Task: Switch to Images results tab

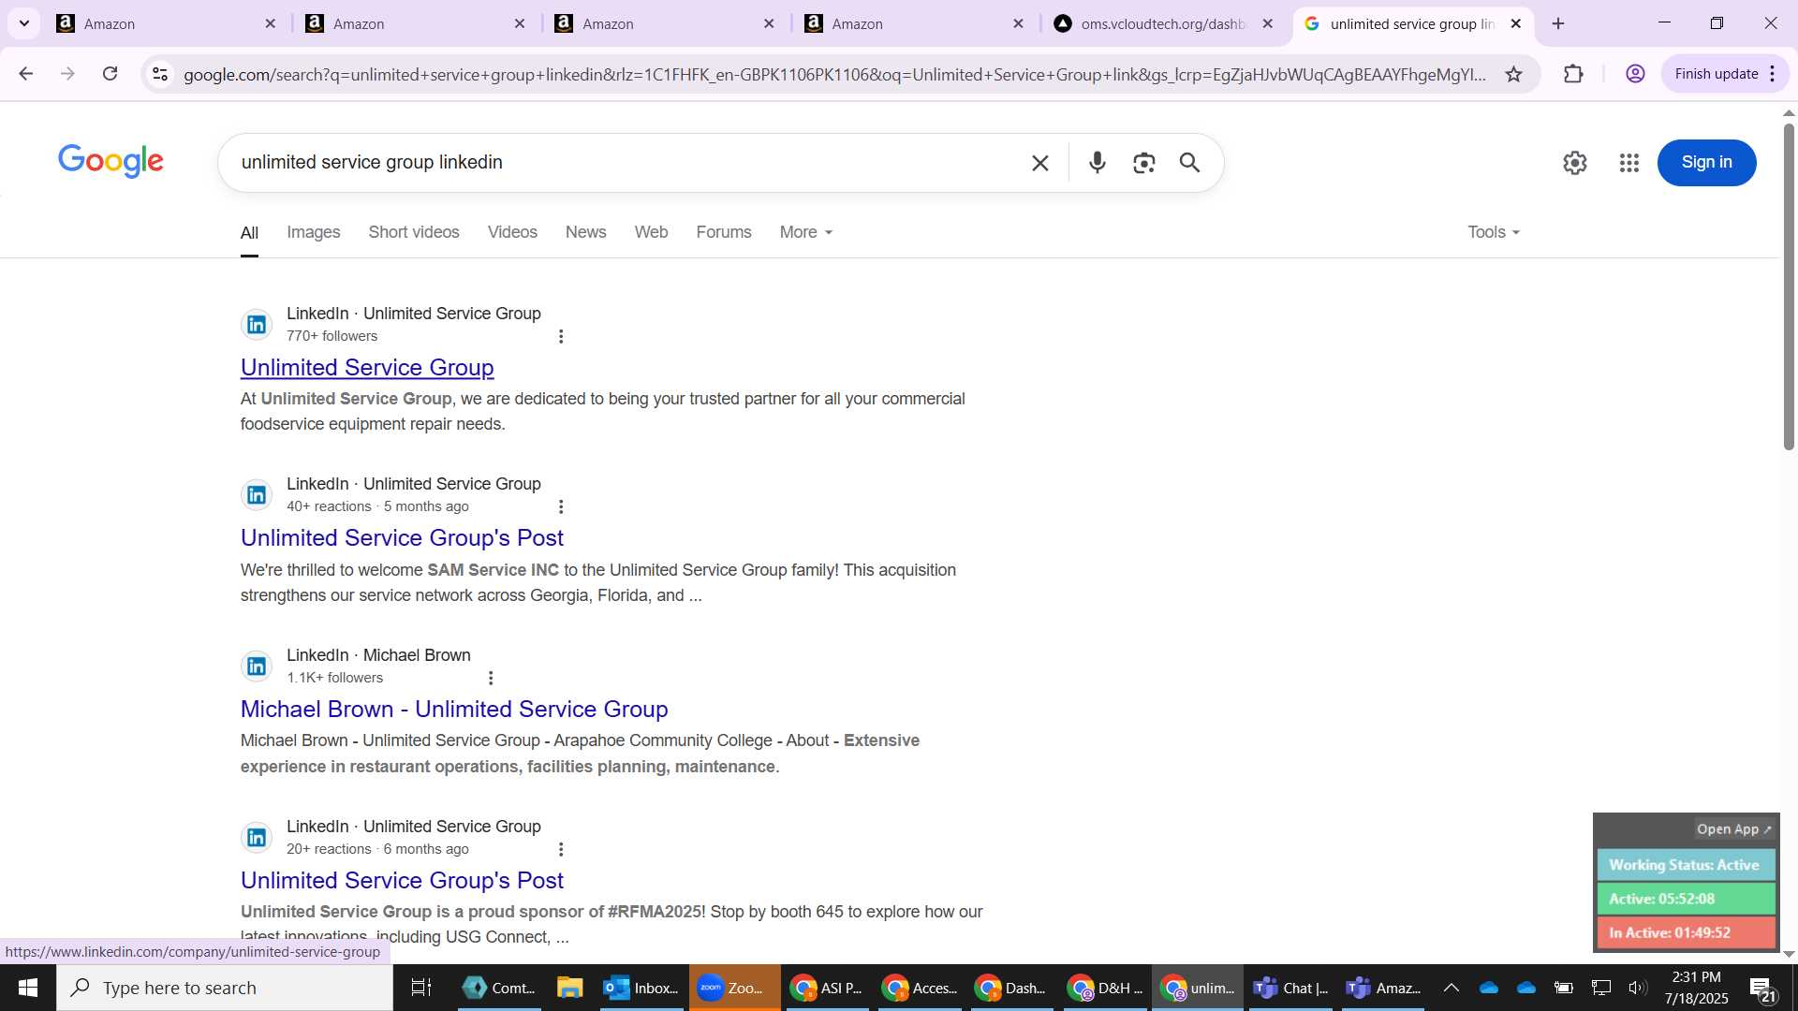Action: click(x=313, y=232)
